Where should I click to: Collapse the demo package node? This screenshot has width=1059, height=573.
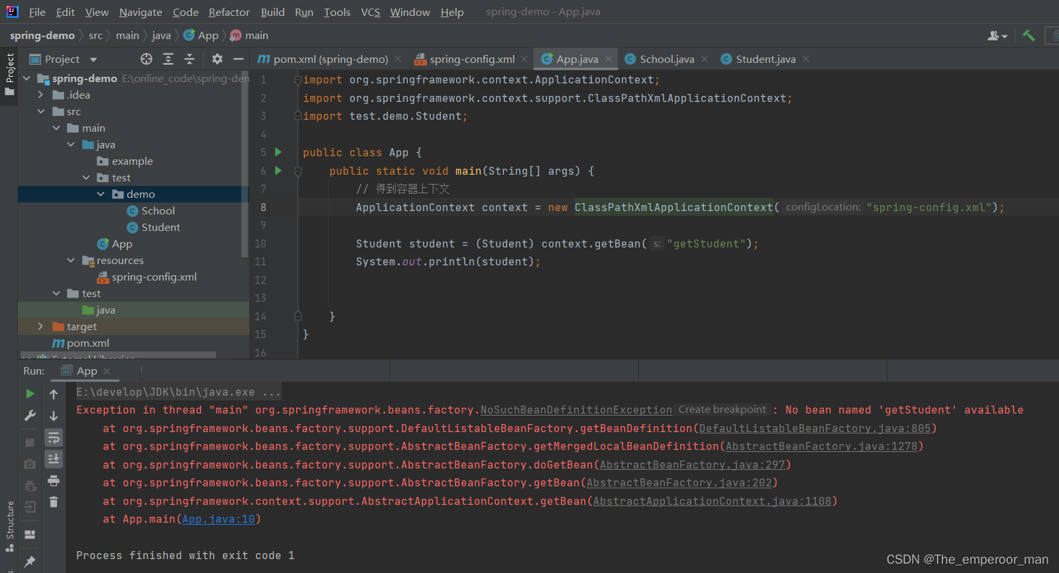[101, 194]
